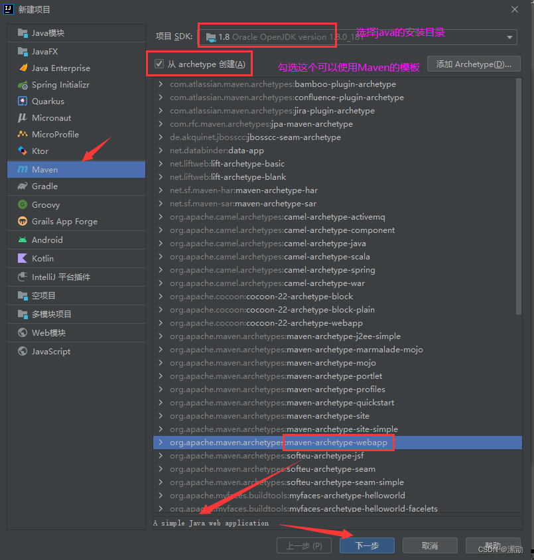The height and width of the screenshot is (560, 534).
Task: Expand the jpa-maven-archetype entry
Action: click(161, 123)
